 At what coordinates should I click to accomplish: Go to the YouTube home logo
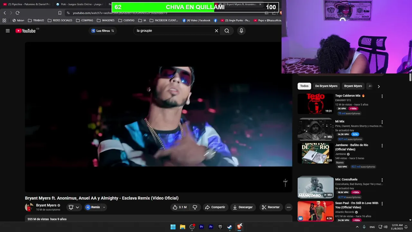coord(26,31)
